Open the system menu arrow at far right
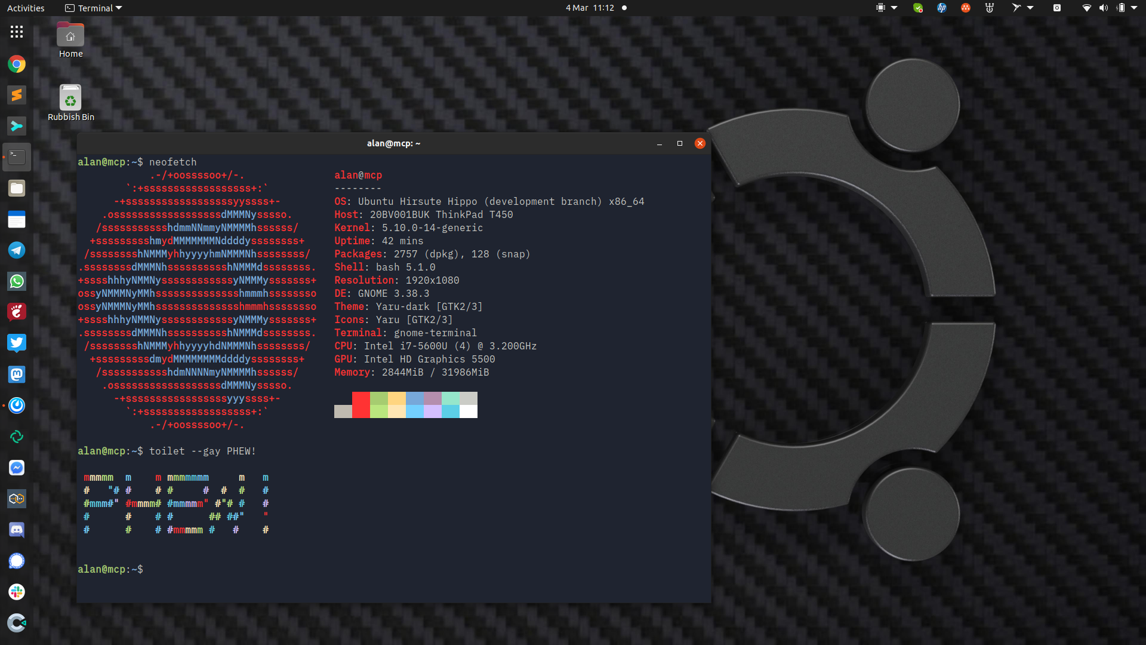Viewport: 1146px width, 645px height. (1134, 8)
